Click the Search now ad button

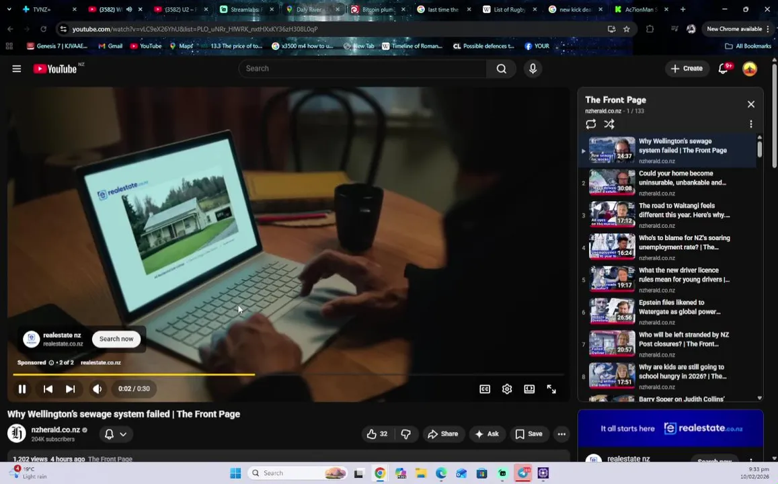(116, 339)
